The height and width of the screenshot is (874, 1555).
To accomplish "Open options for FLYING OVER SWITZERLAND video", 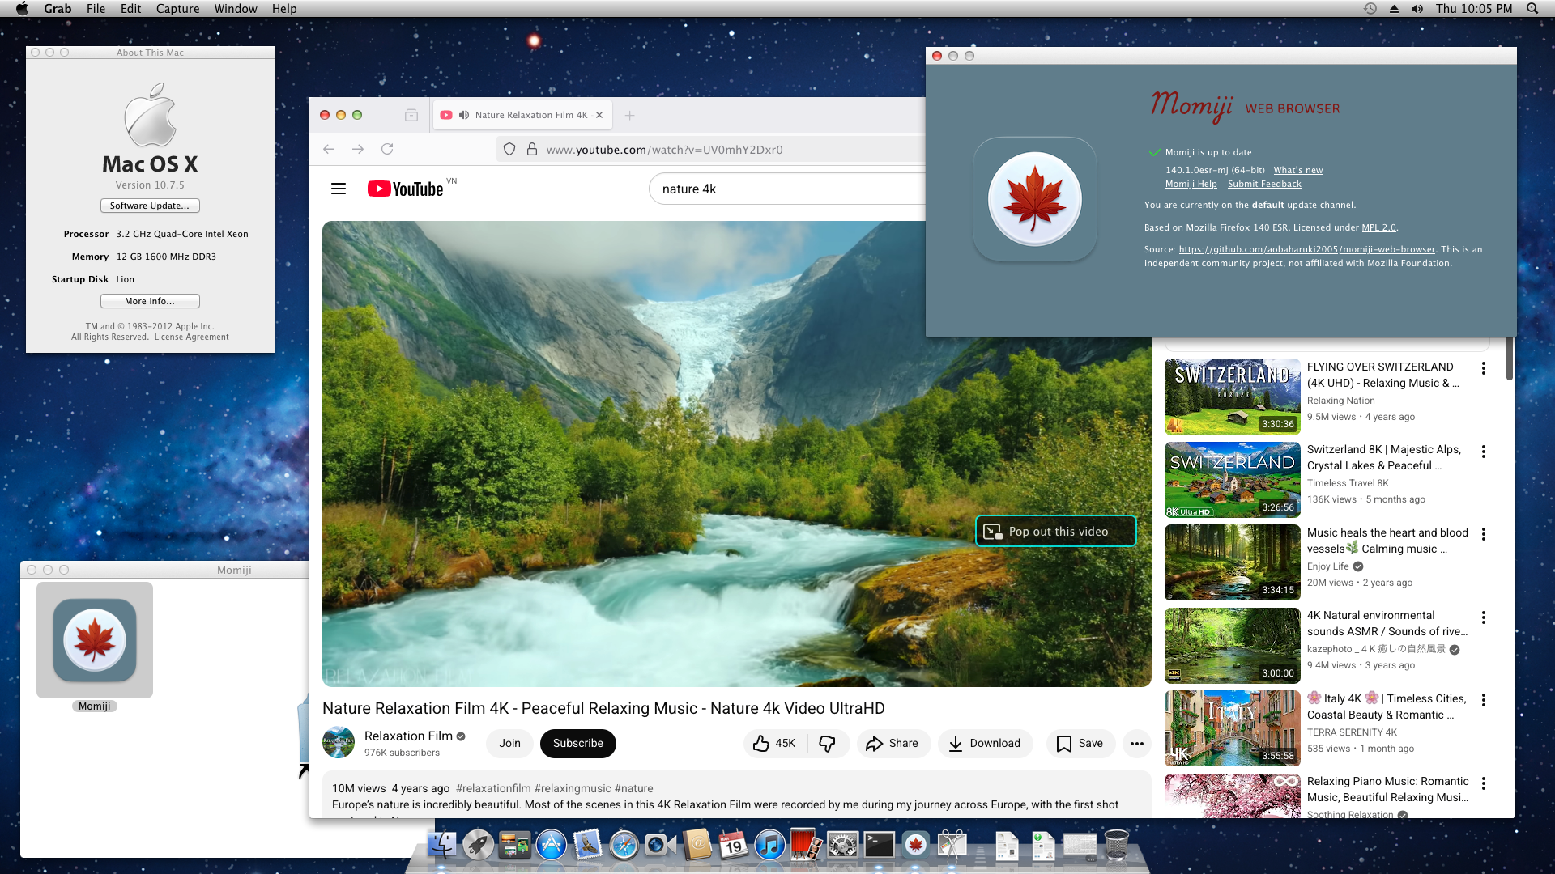I will (1484, 368).
